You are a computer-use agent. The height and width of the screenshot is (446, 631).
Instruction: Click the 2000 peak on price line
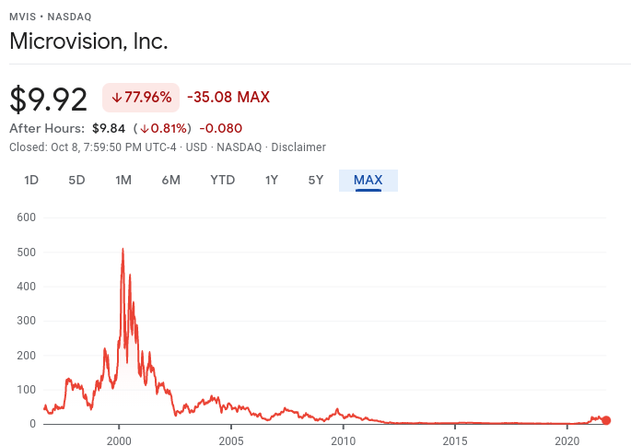point(123,250)
